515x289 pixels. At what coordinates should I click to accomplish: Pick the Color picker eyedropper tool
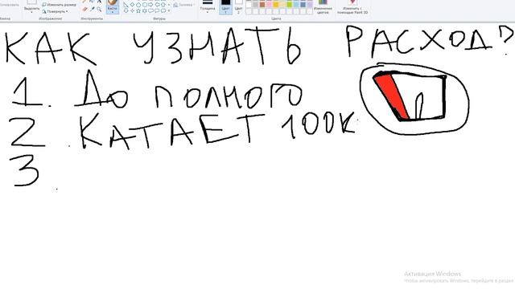pyautogui.click(x=93, y=9)
